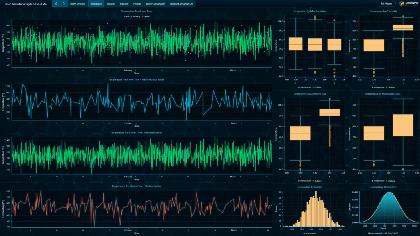Switch to the Vibration tab
The width and height of the screenshot is (420, 236).
point(110,3)
